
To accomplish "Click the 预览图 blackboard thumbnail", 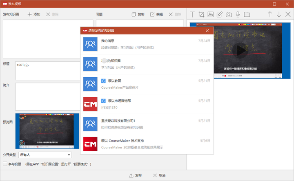I will [47, 131].
